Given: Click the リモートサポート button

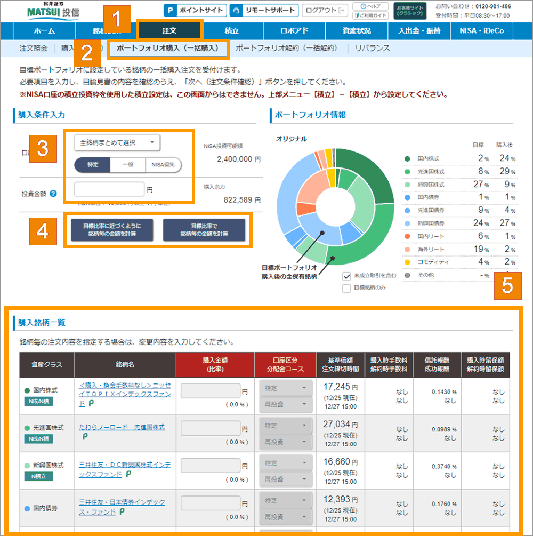Looking at the screenshot, I should click(x=264, y=10).
